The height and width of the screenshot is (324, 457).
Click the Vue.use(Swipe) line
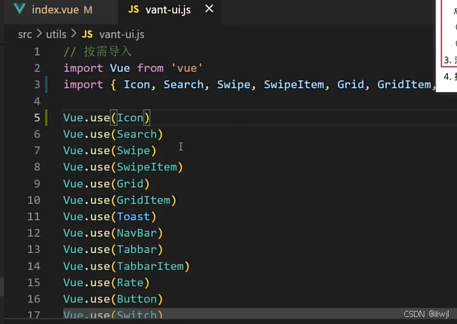pyautogui.click(x=110, y=151)
